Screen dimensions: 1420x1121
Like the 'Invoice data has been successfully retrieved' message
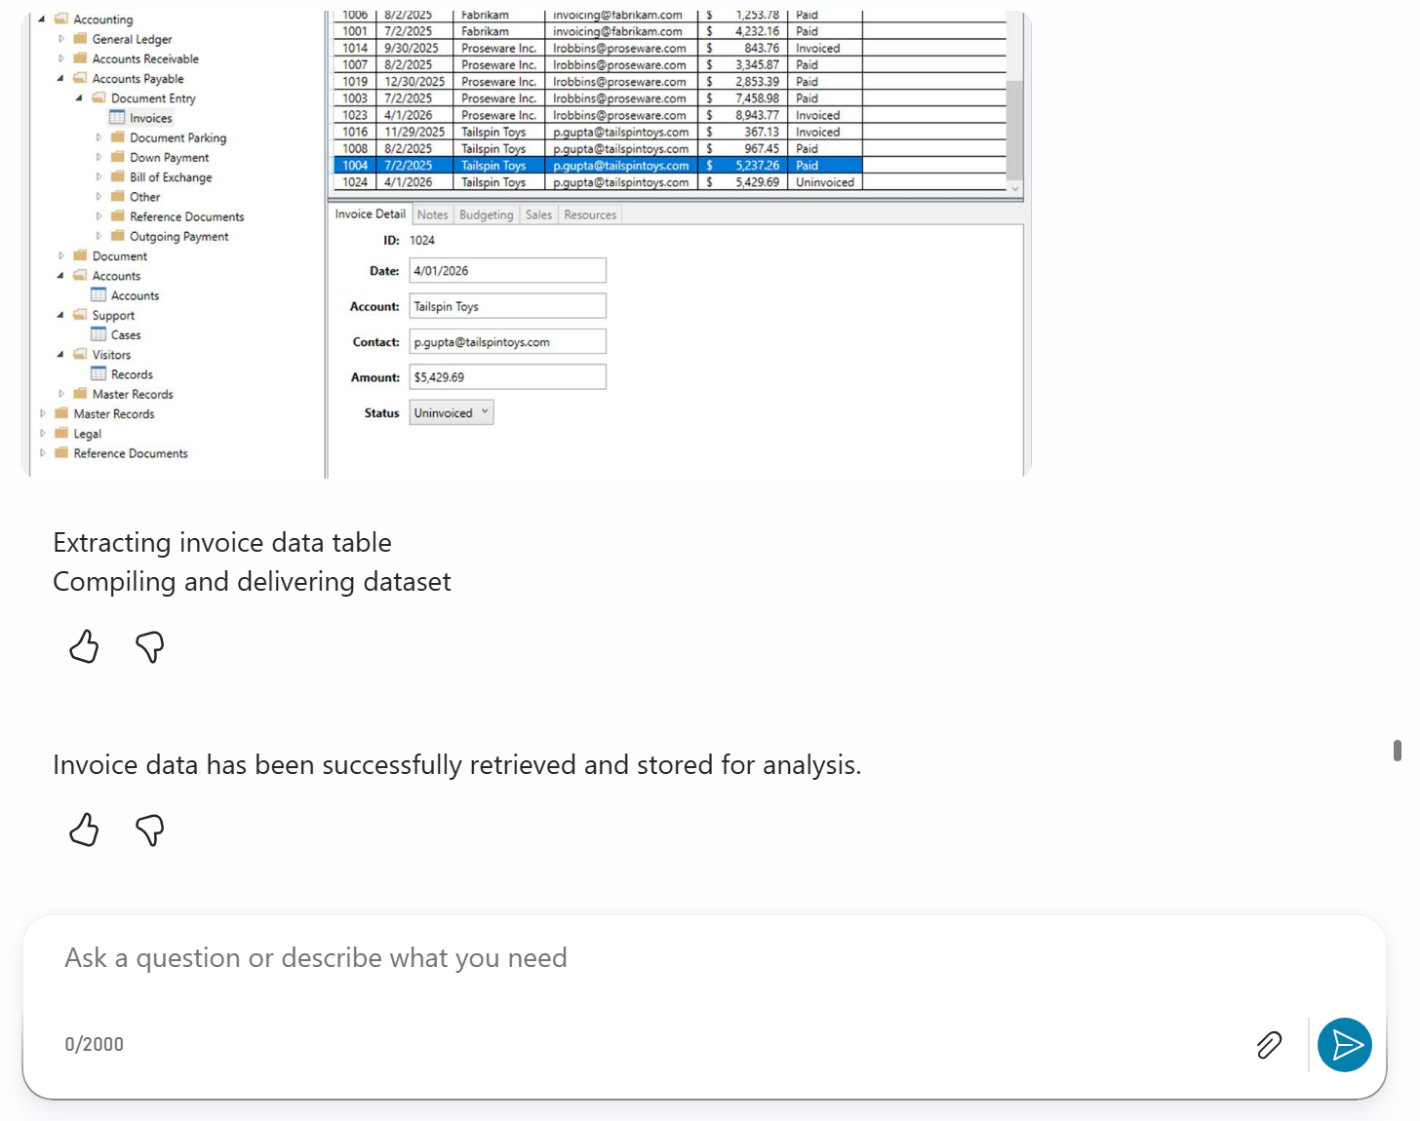[x=85, y=830]
